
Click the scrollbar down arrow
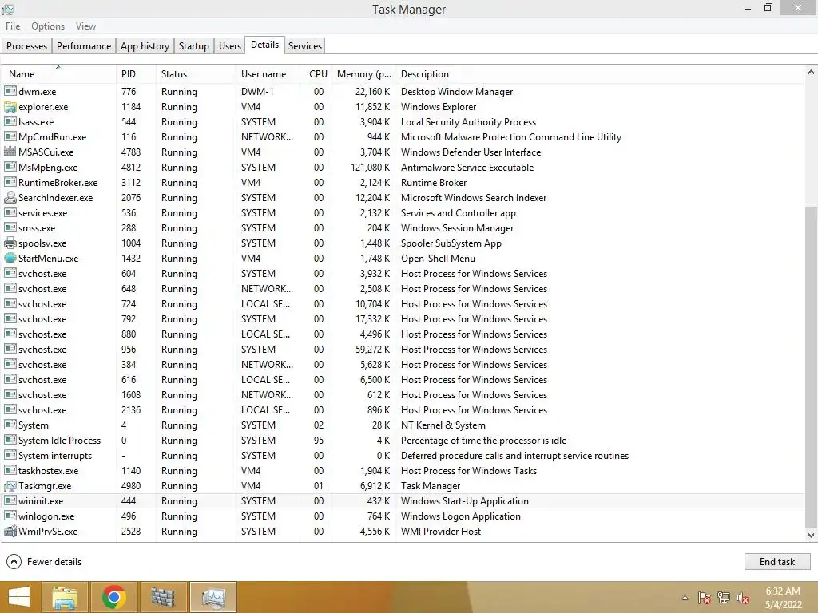[x=811, y=535]
